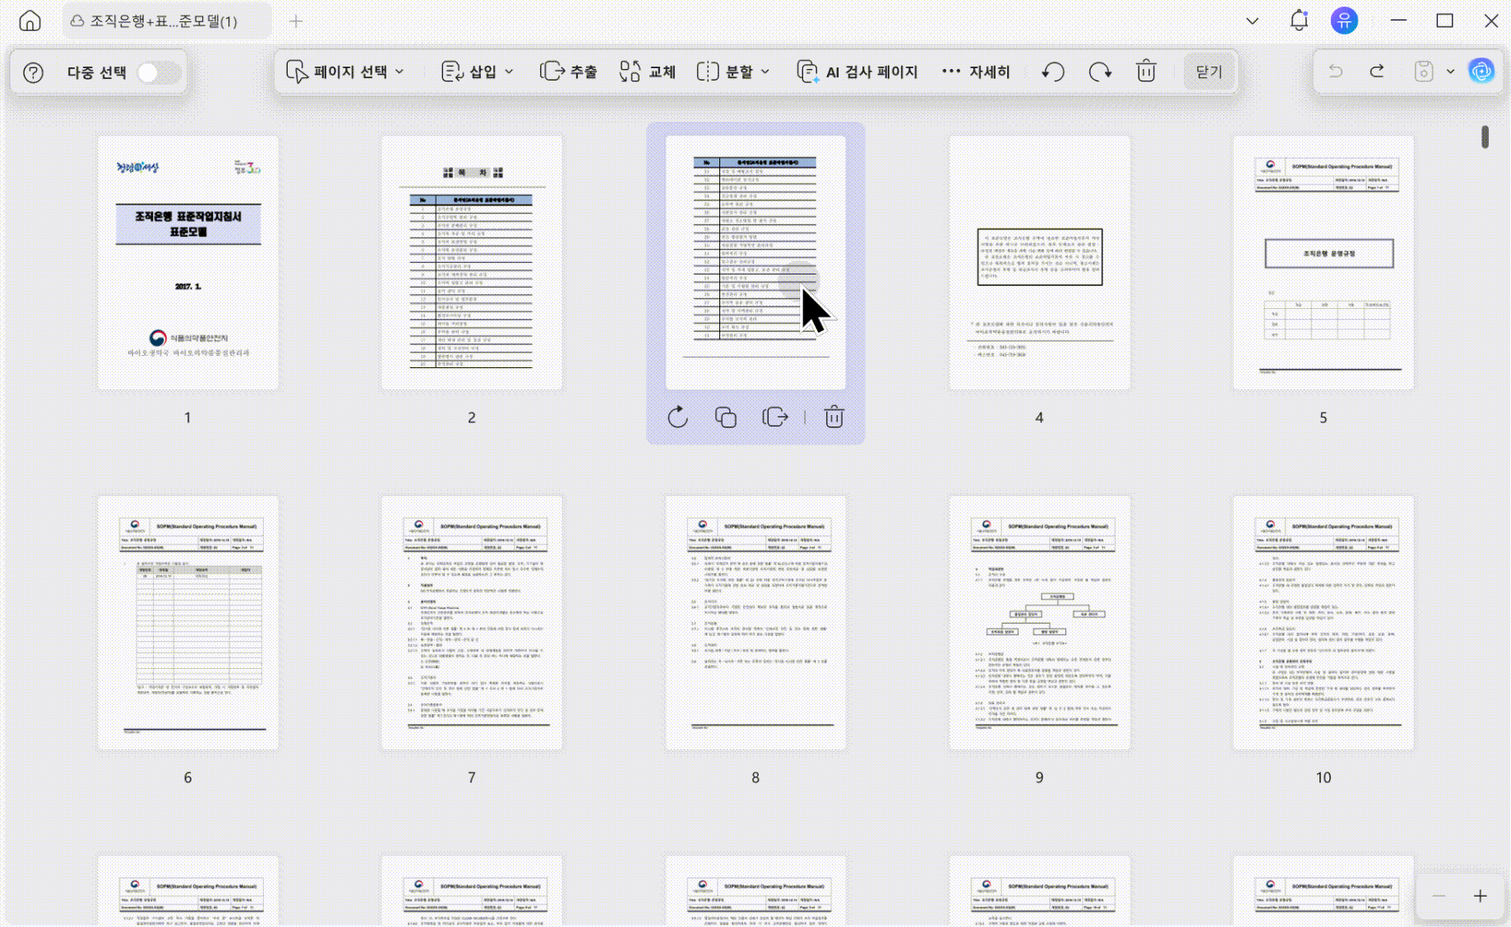The image size is (1511, 927).
Task: Expand the tab list chevron
Action: pos(1252,21)
